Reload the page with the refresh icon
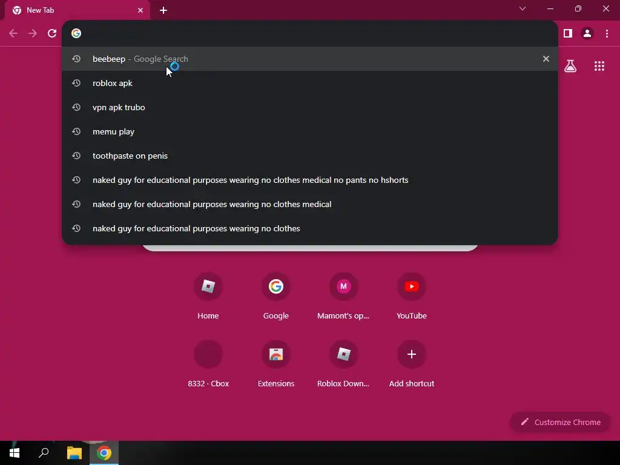 pyautogui.click(x=52, y=34)
